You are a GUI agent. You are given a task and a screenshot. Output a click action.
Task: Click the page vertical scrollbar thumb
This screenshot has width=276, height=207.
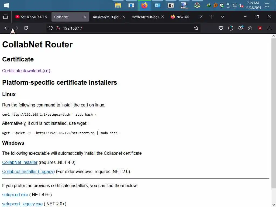click(x=274, y=113)
